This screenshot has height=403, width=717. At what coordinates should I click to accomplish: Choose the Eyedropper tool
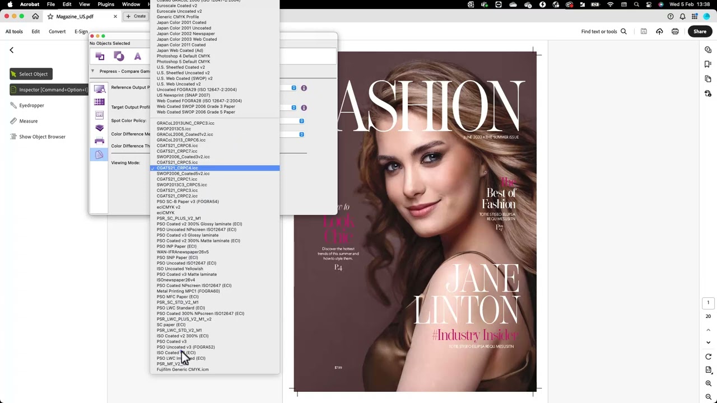click(x=27, y=105)
